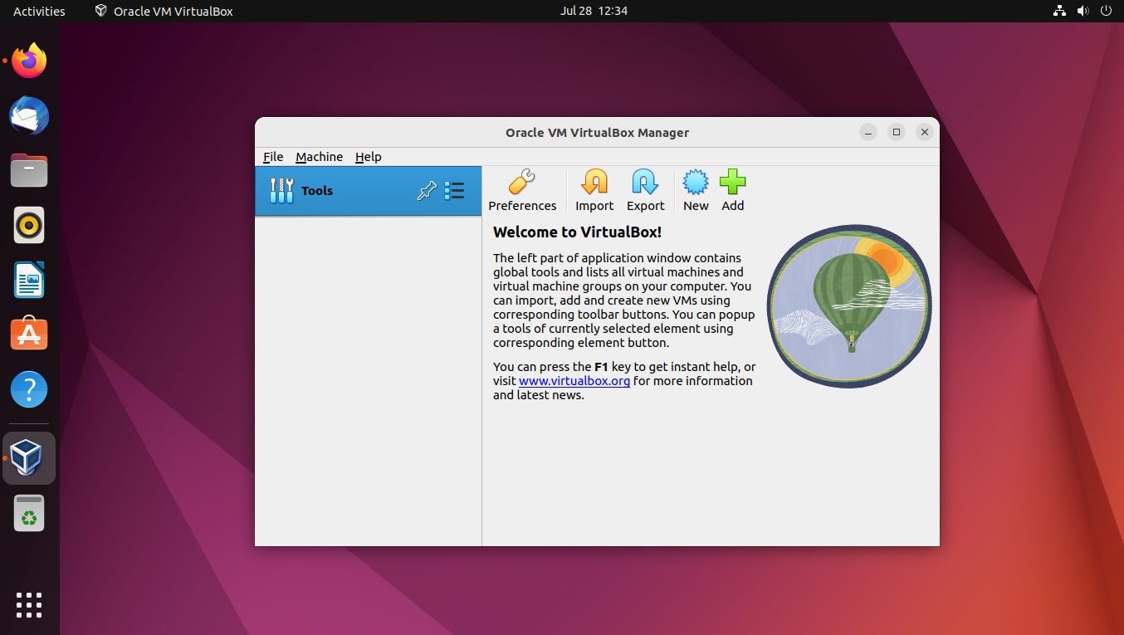Click the Export appliance toolbar icon
The height and width of the screenshot is (635, 1124).
(645, 191)
